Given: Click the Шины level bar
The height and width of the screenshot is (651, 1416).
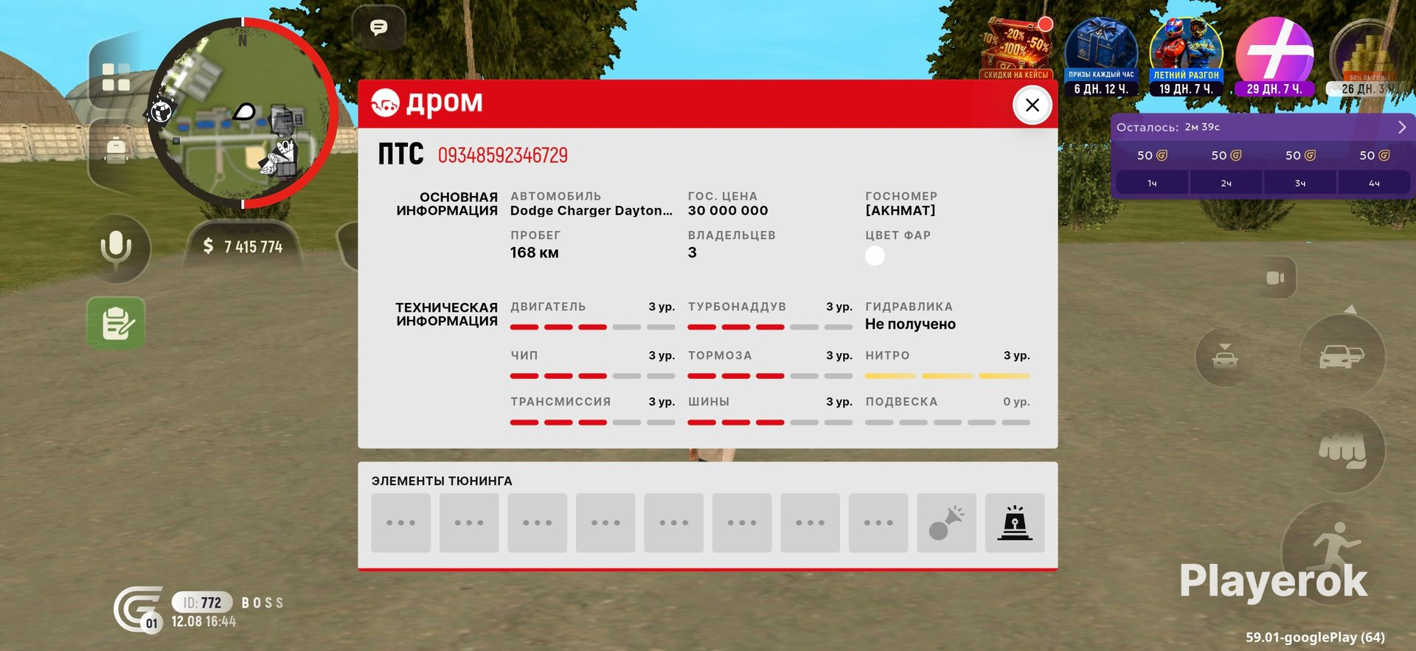Looking at the screenshot, I should (x=770, y=422).
